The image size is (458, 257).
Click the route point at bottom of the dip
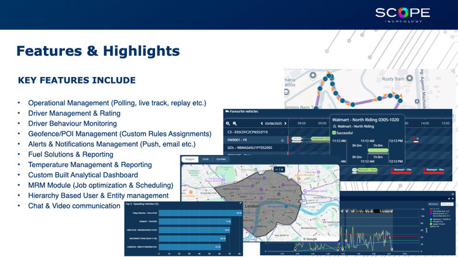pos(353,104)
